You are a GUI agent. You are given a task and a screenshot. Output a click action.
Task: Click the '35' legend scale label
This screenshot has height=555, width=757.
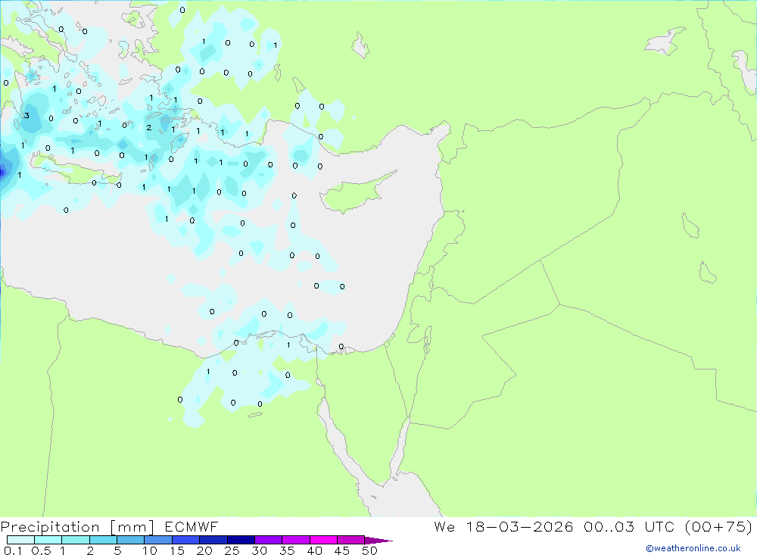287,550
